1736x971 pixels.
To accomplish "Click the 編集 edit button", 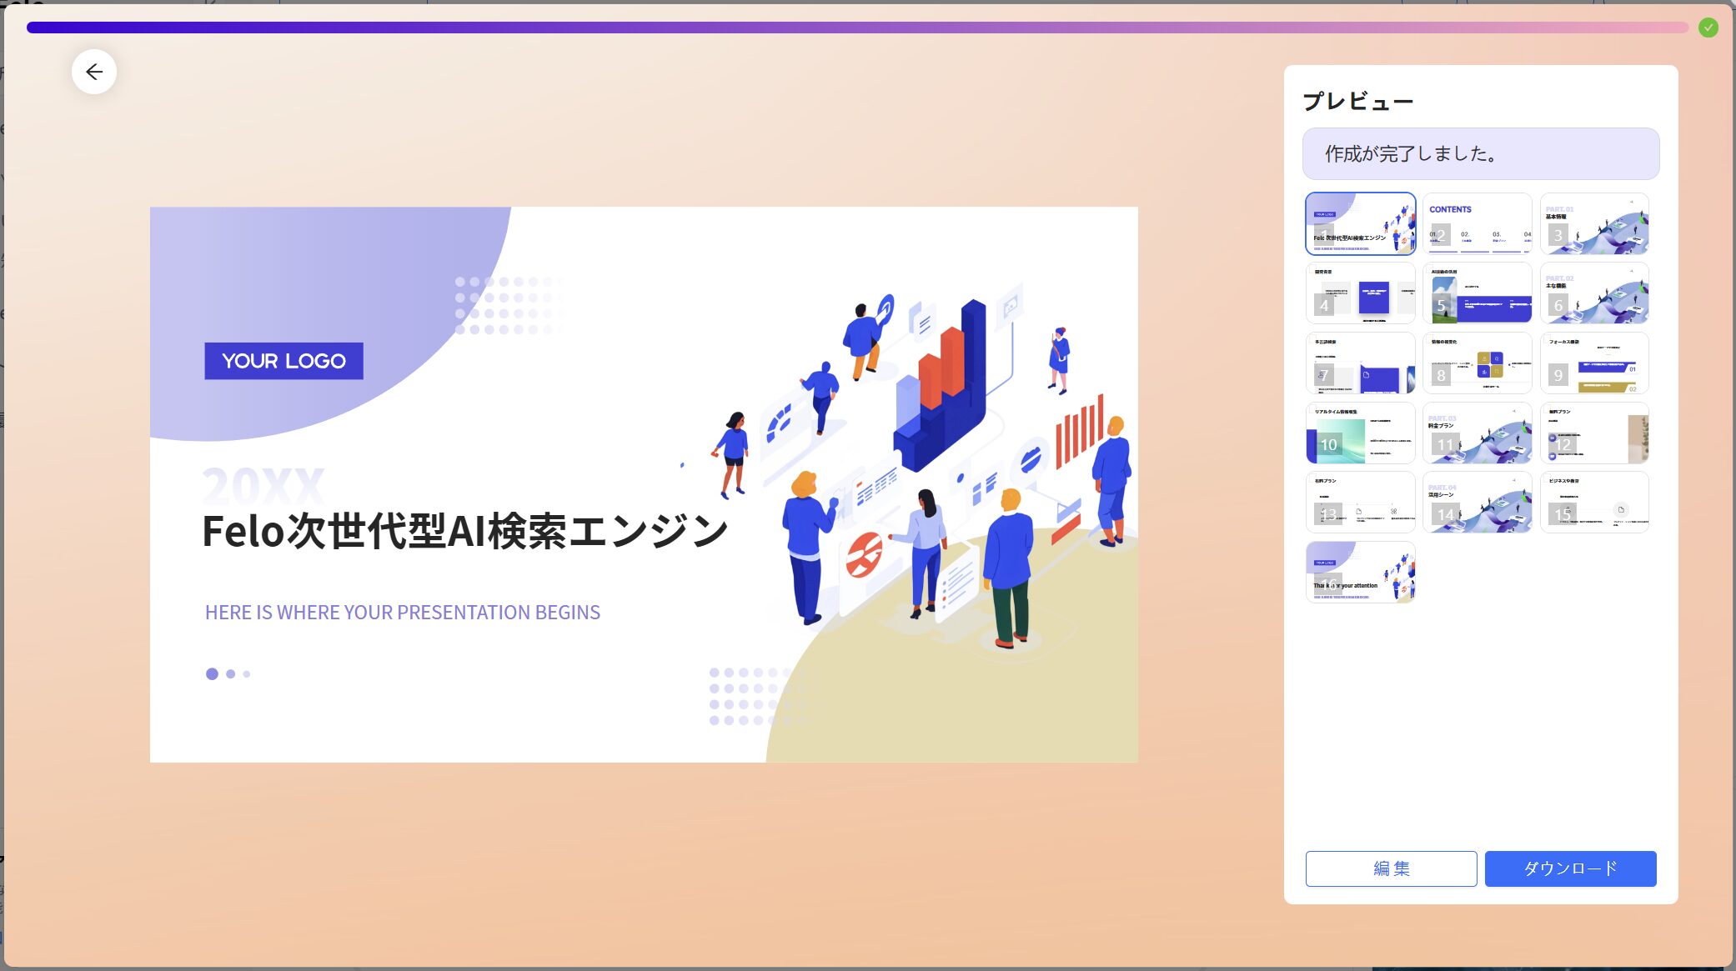I will click(1391, 868).
